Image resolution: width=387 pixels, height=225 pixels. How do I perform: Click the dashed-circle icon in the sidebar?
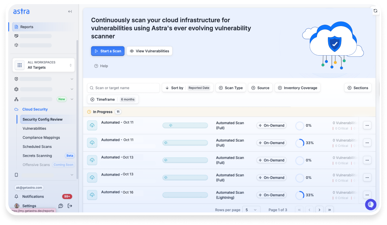[16, 45]
